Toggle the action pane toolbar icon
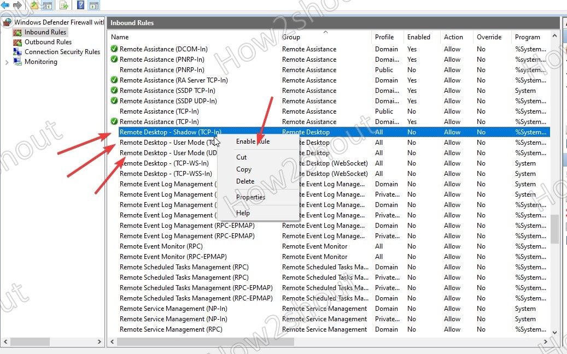This screenshot has width=567, height=354. pos(94,5)
